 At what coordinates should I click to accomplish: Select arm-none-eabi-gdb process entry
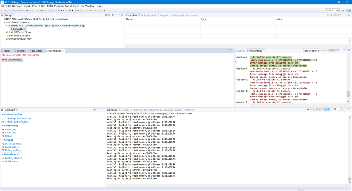[19, 36]
